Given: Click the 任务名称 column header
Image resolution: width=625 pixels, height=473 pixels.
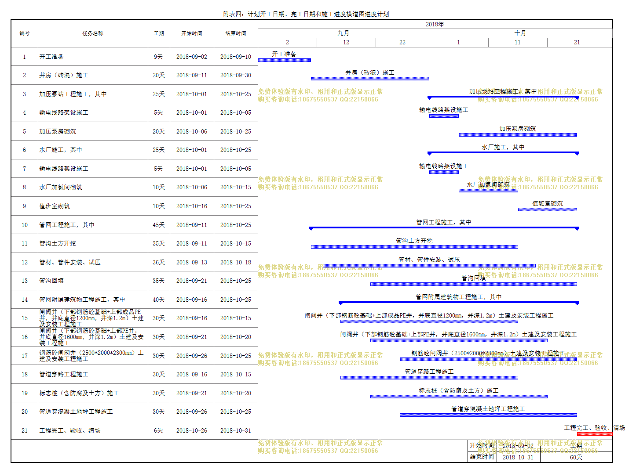Looking at the screenshot, I should tap(93, 33).
